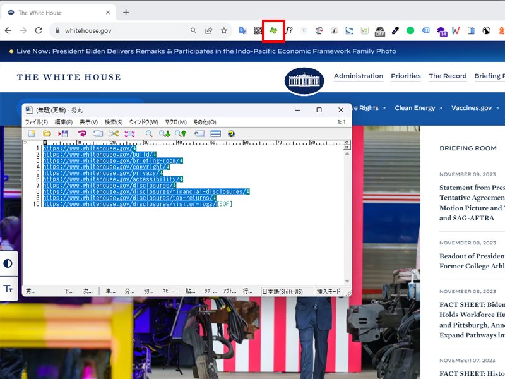Open the 表示(V) menu
The image size is (505, 379).
tap(88, 122)
